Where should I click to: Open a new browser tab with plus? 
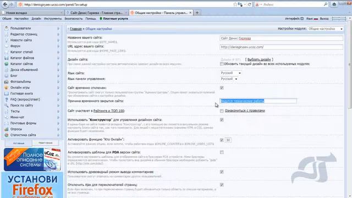197,13
